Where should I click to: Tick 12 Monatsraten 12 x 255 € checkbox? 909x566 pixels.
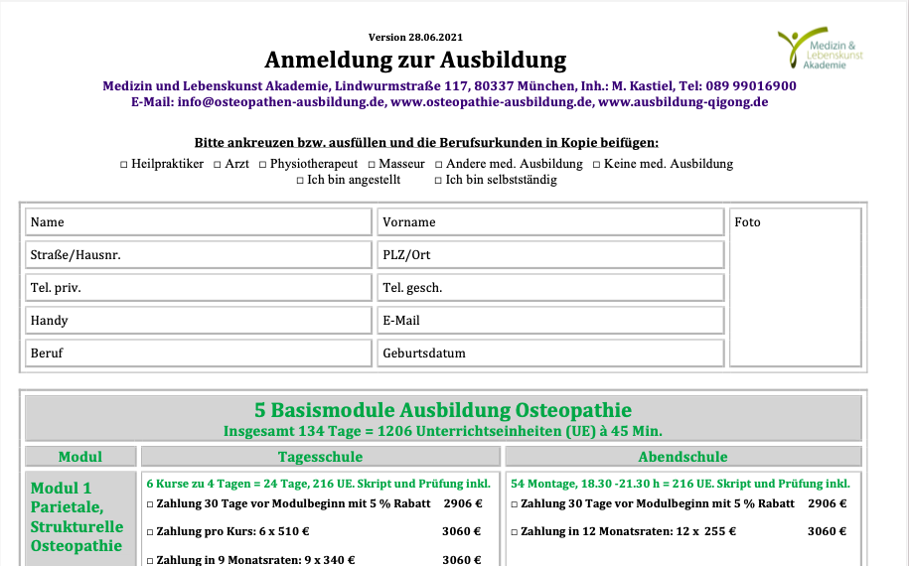coord(515,532)
